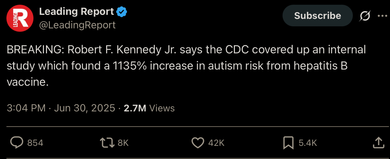Open the @LeadingReport handle link
Screen dimensions: 390x159
tap(77, 25)
